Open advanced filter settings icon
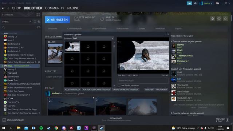This screenshot has height=131, width=233. pos(38,27)
